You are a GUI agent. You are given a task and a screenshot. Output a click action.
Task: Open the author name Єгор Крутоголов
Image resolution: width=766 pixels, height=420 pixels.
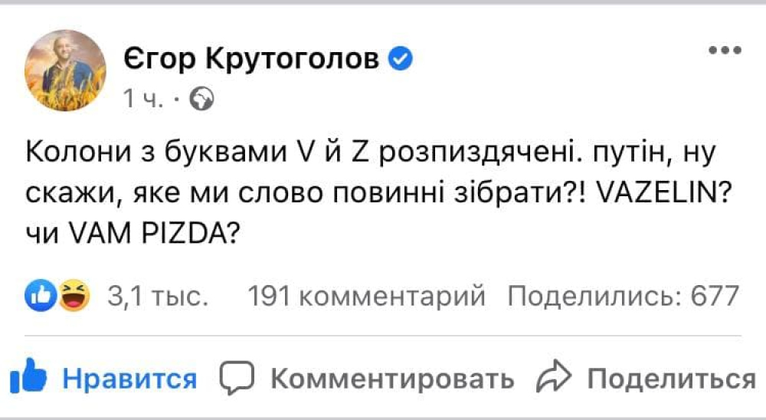(x=251, y=58)
